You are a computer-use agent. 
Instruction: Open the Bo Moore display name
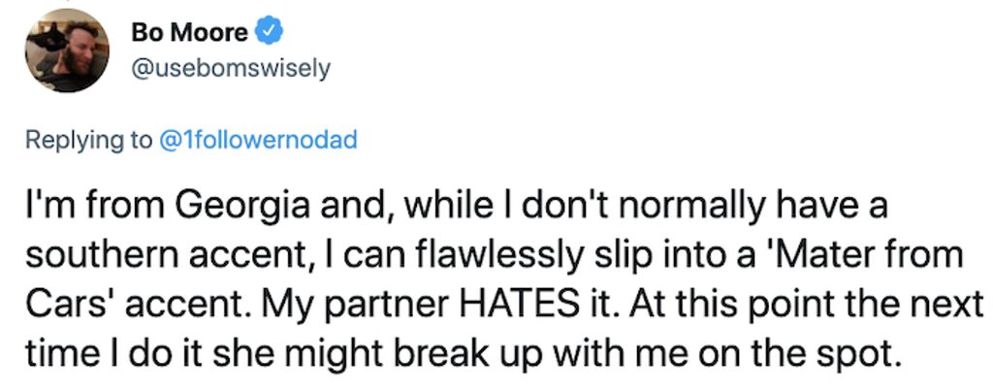[x=189, y=32]
